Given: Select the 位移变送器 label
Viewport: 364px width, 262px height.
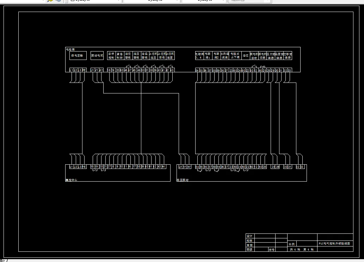Looking at the screenshot, I should coord(288,55).
